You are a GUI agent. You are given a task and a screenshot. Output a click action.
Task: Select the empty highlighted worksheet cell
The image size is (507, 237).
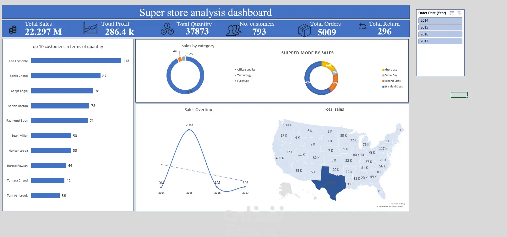(x=459, y=95)
